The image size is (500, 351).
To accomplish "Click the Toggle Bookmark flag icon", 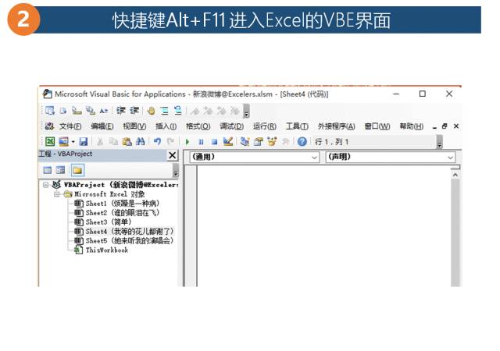I will [195, 111].
